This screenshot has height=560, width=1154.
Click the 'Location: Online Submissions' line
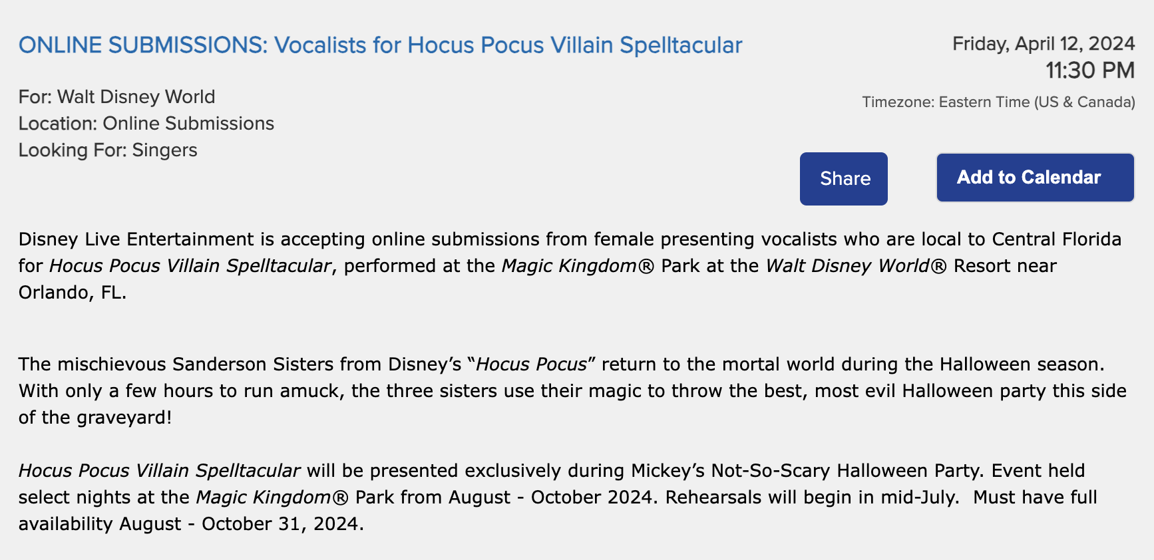pos(146,124)
